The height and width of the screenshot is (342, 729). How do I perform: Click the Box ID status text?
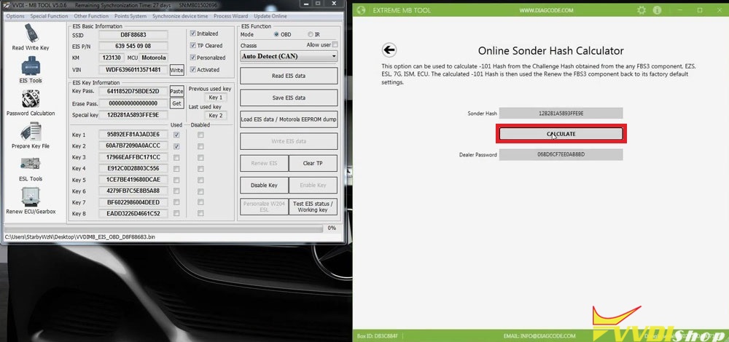377,335
